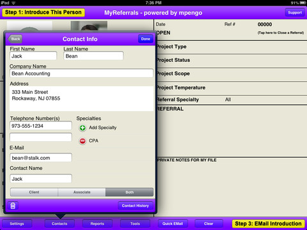Tap the person photo thumbnail behind popup
The image size is (307, 230).
click(x=89, y=26)
